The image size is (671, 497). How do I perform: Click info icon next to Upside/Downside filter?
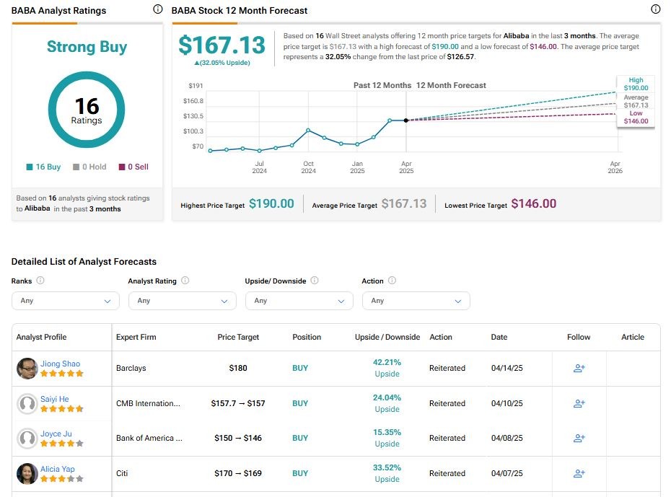pos(315,281)
